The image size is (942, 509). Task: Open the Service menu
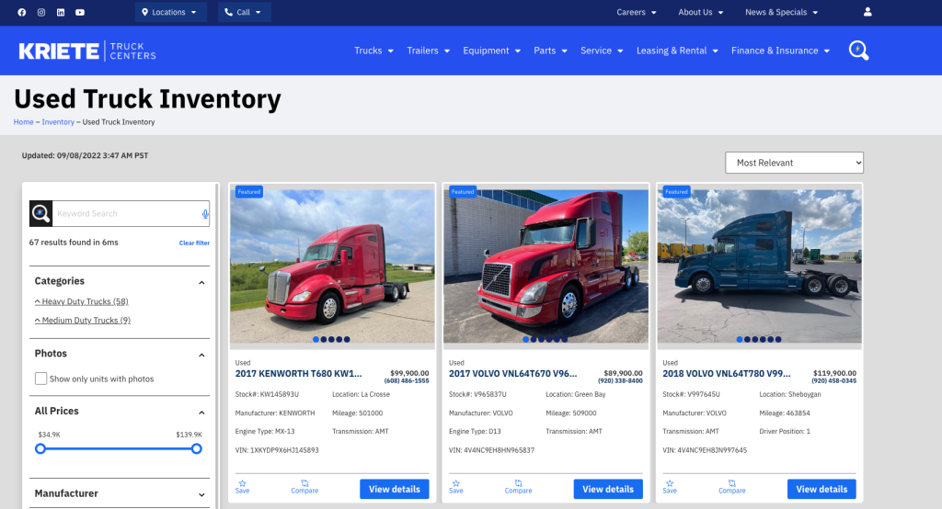click(602, 51)
